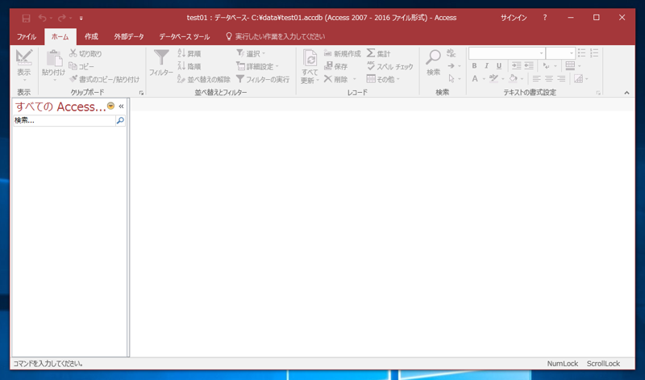The height and width of the screenshot is (380, 645).
Task: Click the gridlines icon
Action: 570,66
